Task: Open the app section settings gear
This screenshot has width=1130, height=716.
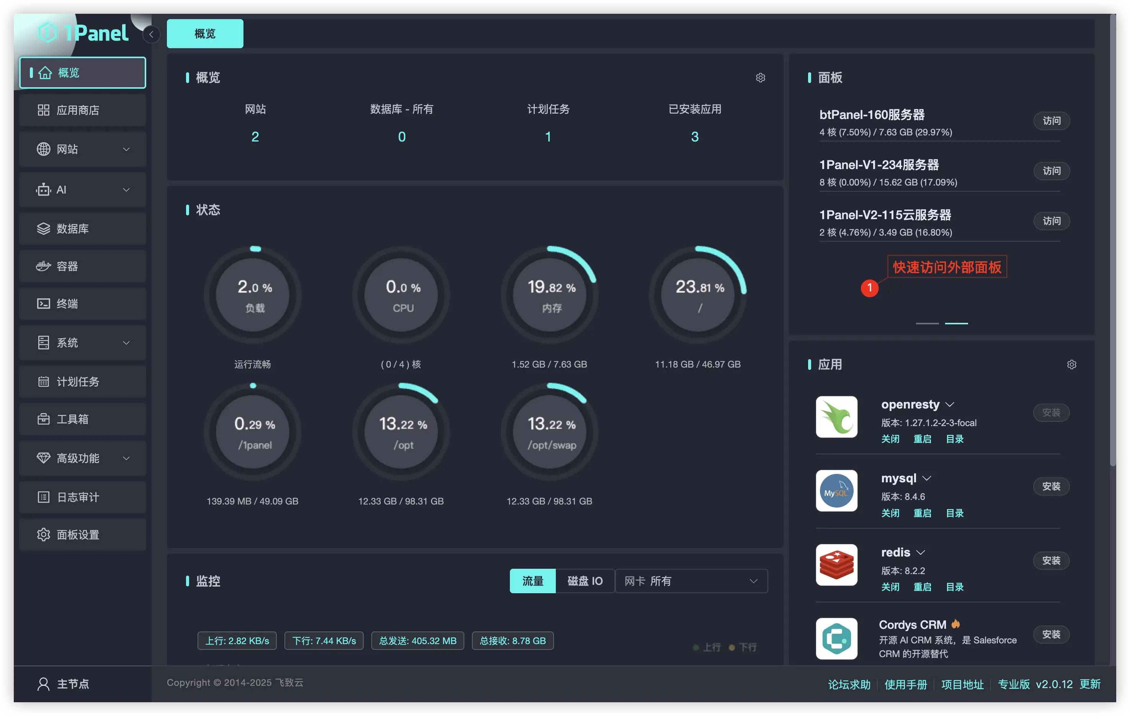Action: [1071, 365]
